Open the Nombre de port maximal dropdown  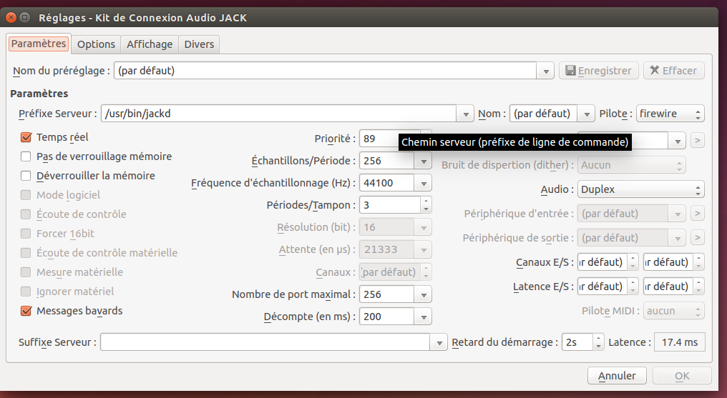[x=424, y=295]
